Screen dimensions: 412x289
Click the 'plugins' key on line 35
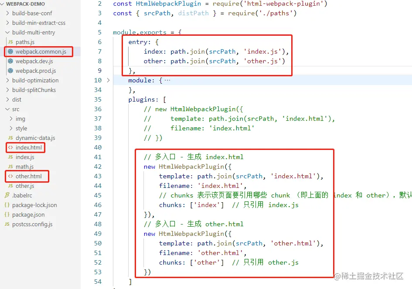(142, 99)
